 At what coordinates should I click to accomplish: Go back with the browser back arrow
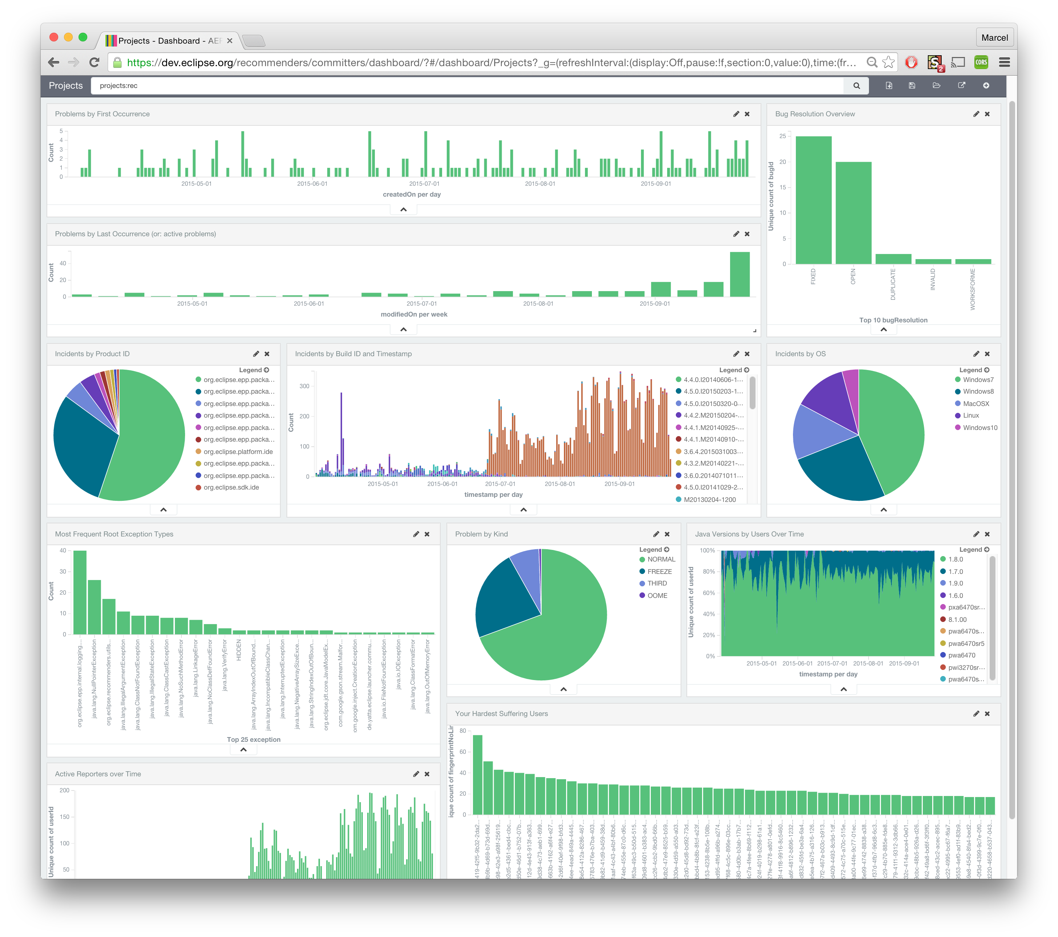[53, 63]
